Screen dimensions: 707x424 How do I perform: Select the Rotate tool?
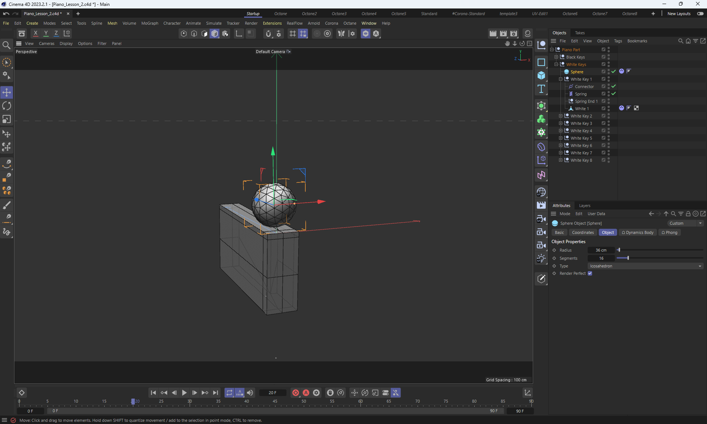(7, 106)
